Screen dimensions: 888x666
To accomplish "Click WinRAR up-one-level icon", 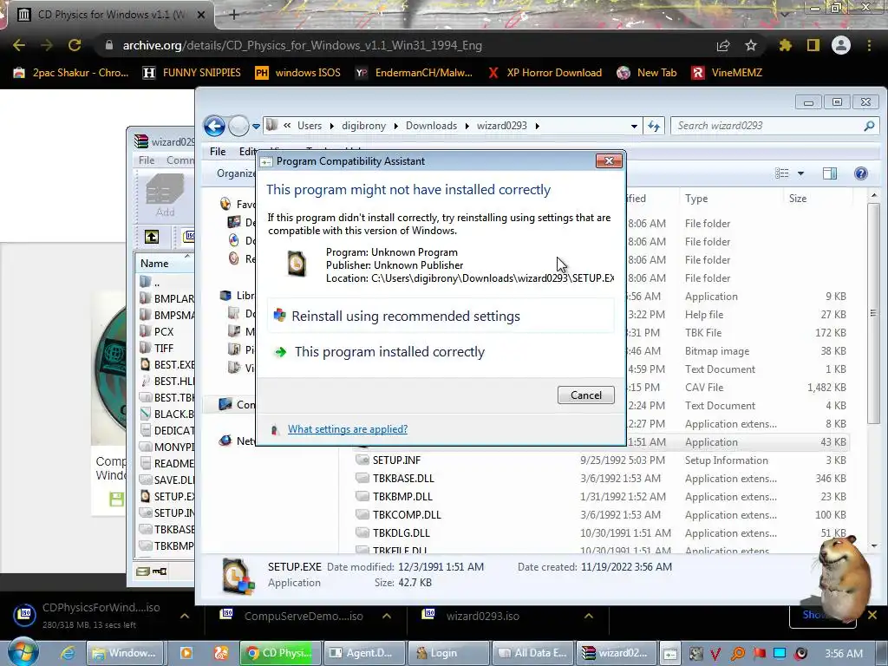I will point(151,237).
